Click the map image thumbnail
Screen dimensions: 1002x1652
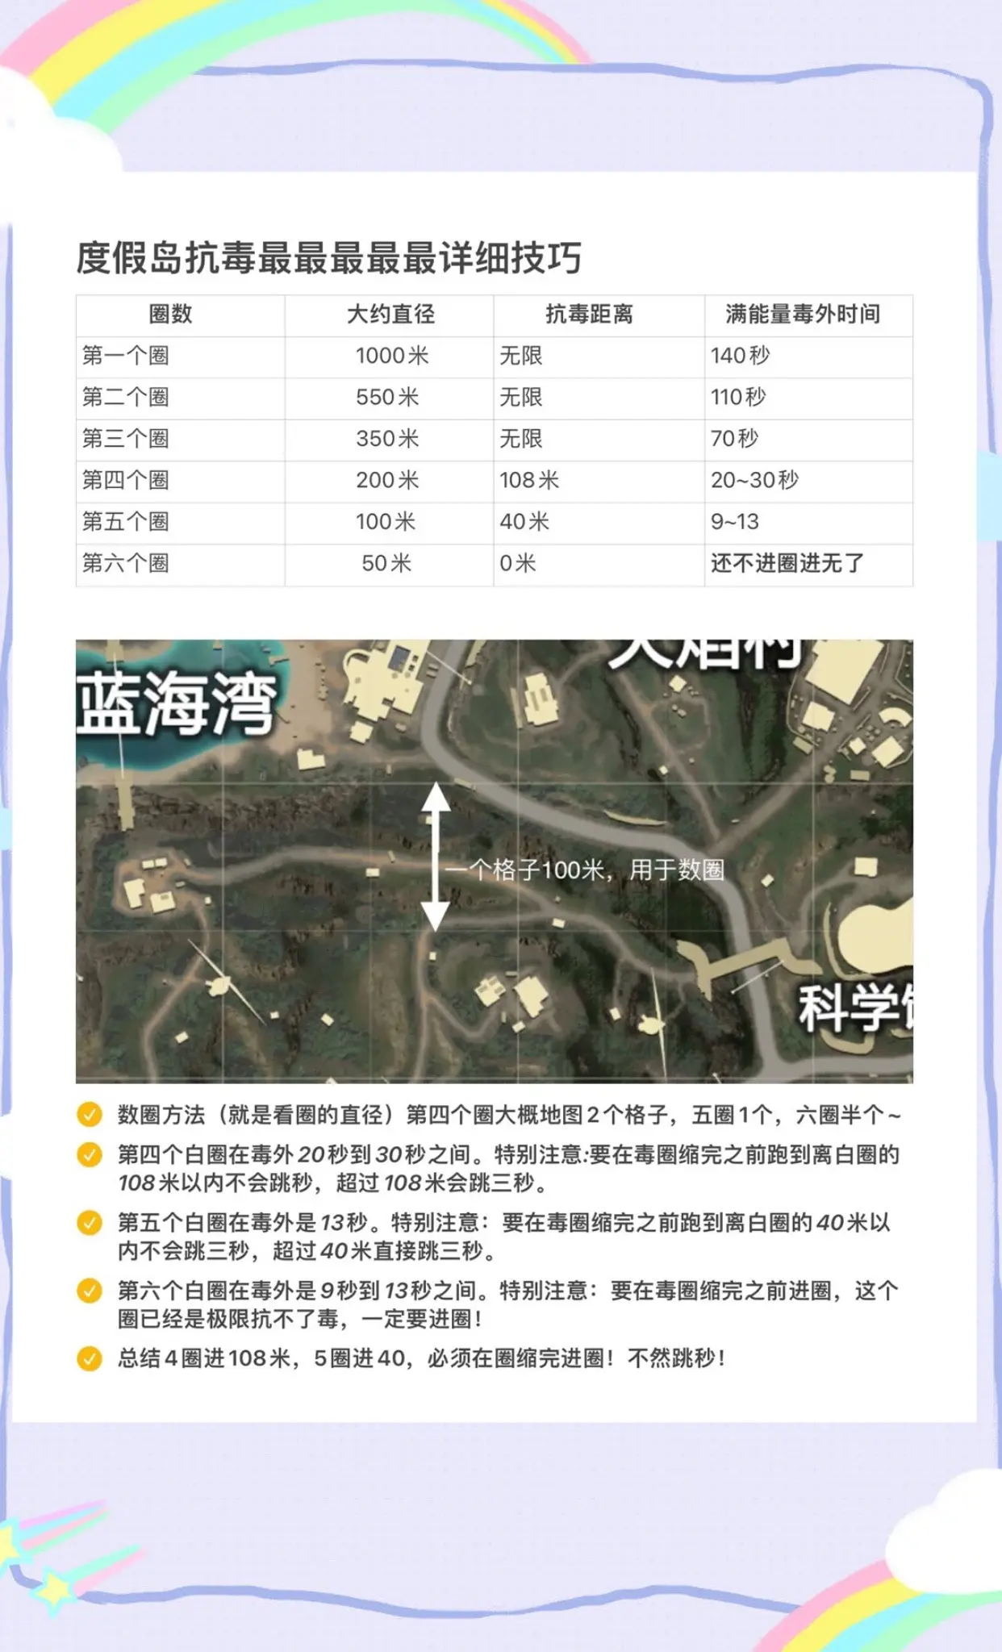coord(495,861)
